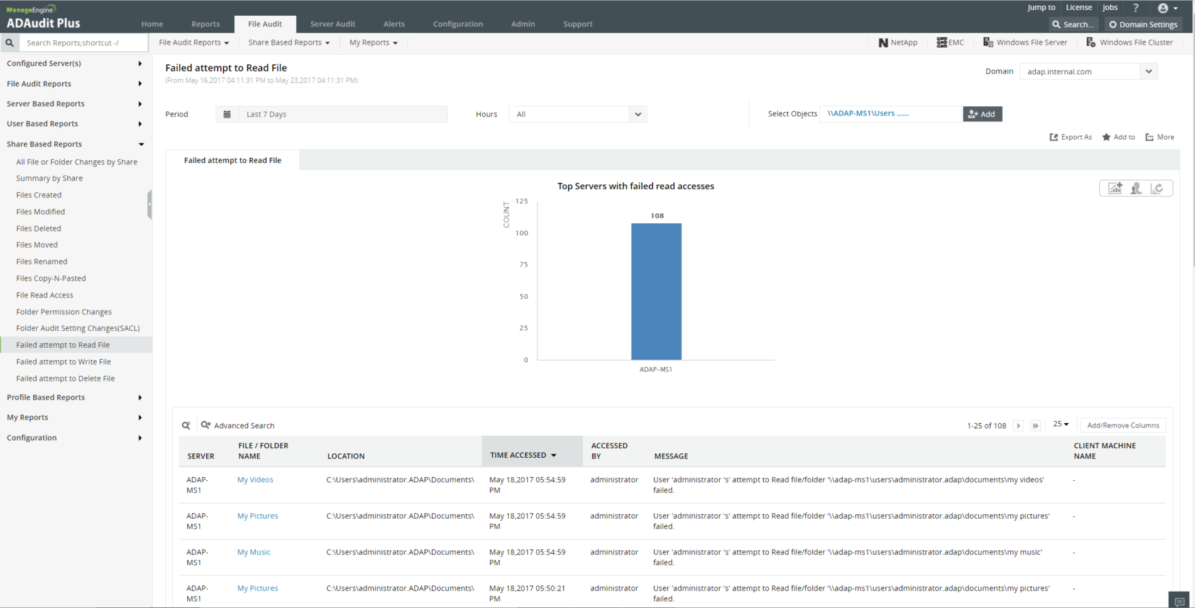
Task: Click the blue ADAP-MS1 bar in chart
Action: click(656, 292)
